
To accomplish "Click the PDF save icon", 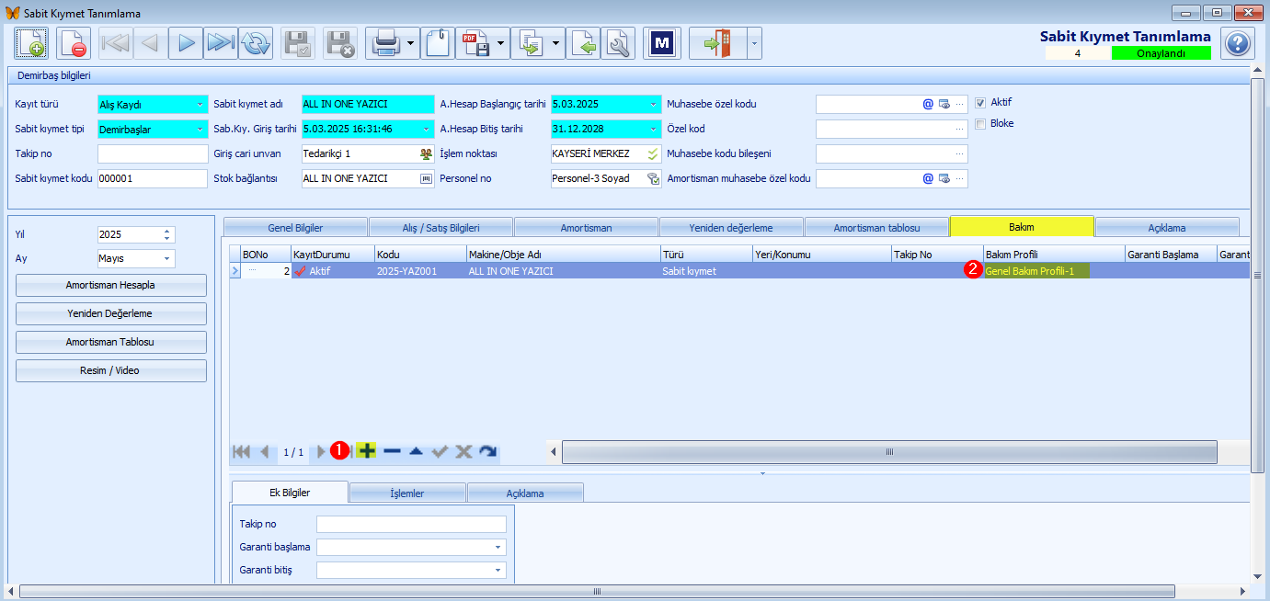I will click(475, 43).
